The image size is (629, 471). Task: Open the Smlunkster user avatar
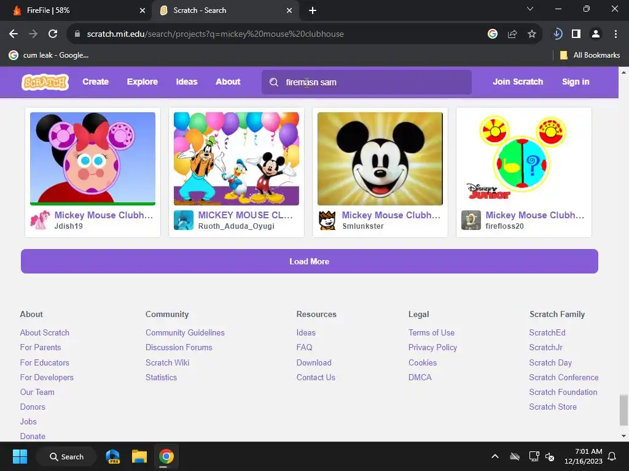[x=327, y=220]
